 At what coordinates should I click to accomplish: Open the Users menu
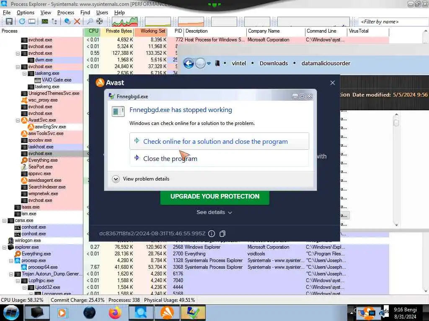(102, 13)
